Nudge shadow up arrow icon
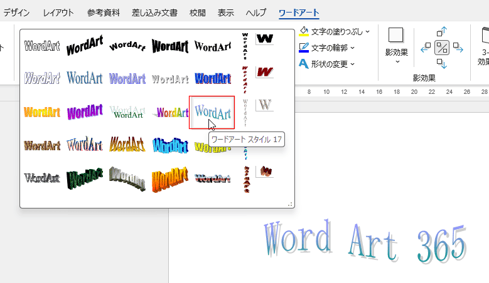The image size is (489, 283). (442, 31)
